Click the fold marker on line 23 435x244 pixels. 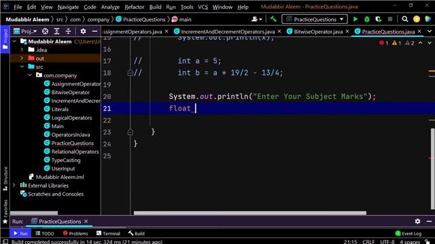pos(130,132)
